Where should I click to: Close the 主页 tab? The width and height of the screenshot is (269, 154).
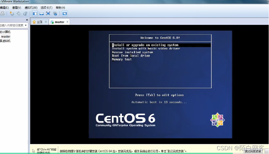click(46, 22)
